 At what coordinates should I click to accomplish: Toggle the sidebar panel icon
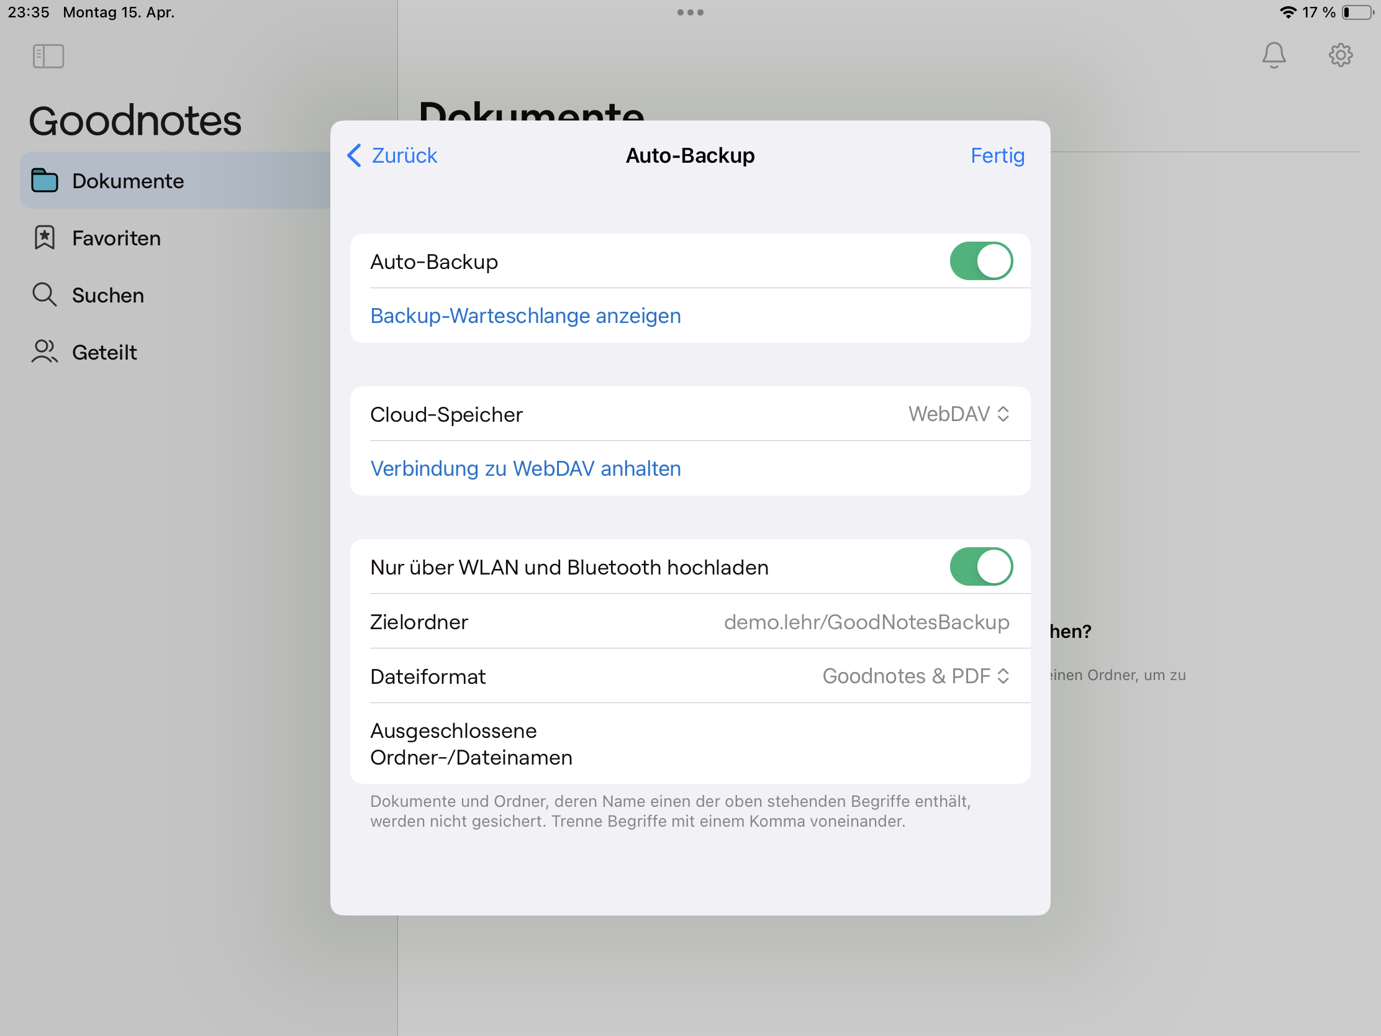pos(48,56)
